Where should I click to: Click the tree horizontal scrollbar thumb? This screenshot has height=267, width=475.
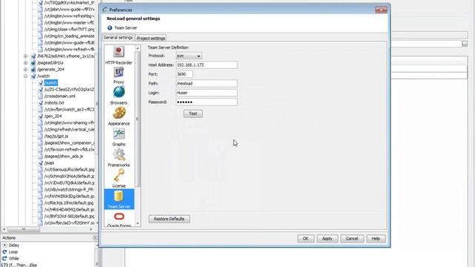[24, 229]
